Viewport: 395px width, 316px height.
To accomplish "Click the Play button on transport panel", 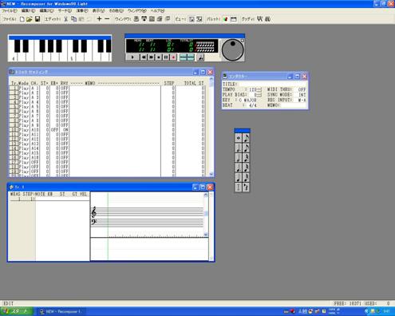I will point(132,57).
